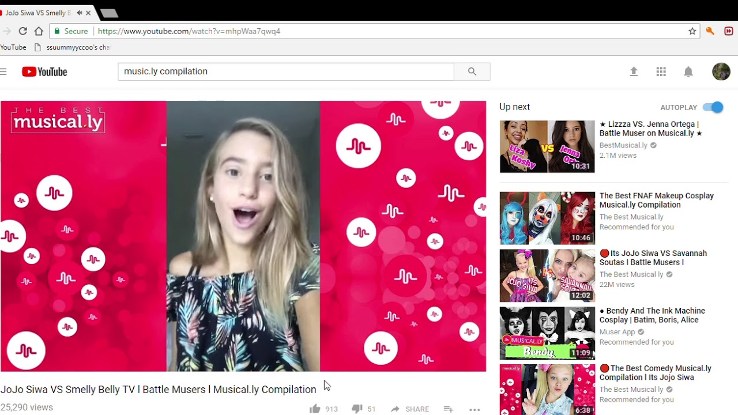Open a new browser tab
The image size is (738, 415).
pos(108,13)
